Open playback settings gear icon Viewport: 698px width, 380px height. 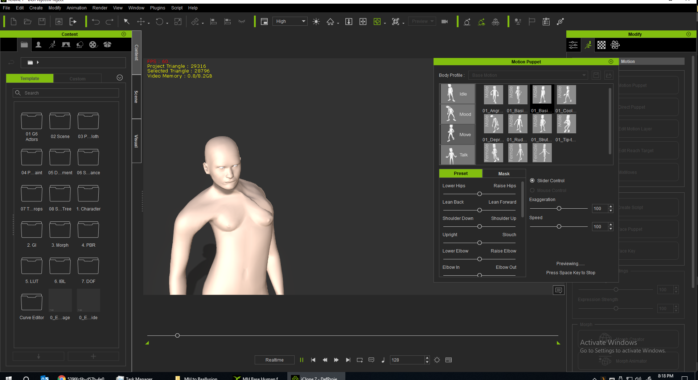[437, 360]
